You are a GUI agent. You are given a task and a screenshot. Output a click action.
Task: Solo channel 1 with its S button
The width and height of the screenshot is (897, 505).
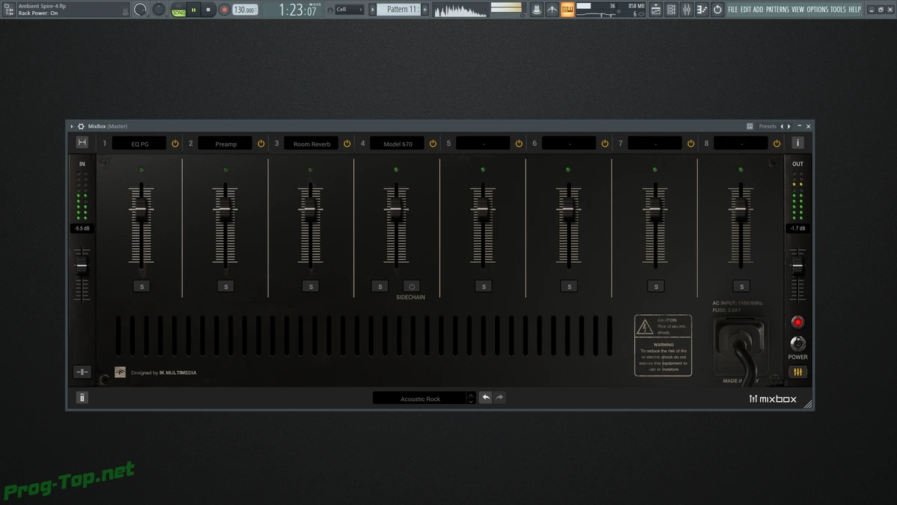tap(141, 286)
